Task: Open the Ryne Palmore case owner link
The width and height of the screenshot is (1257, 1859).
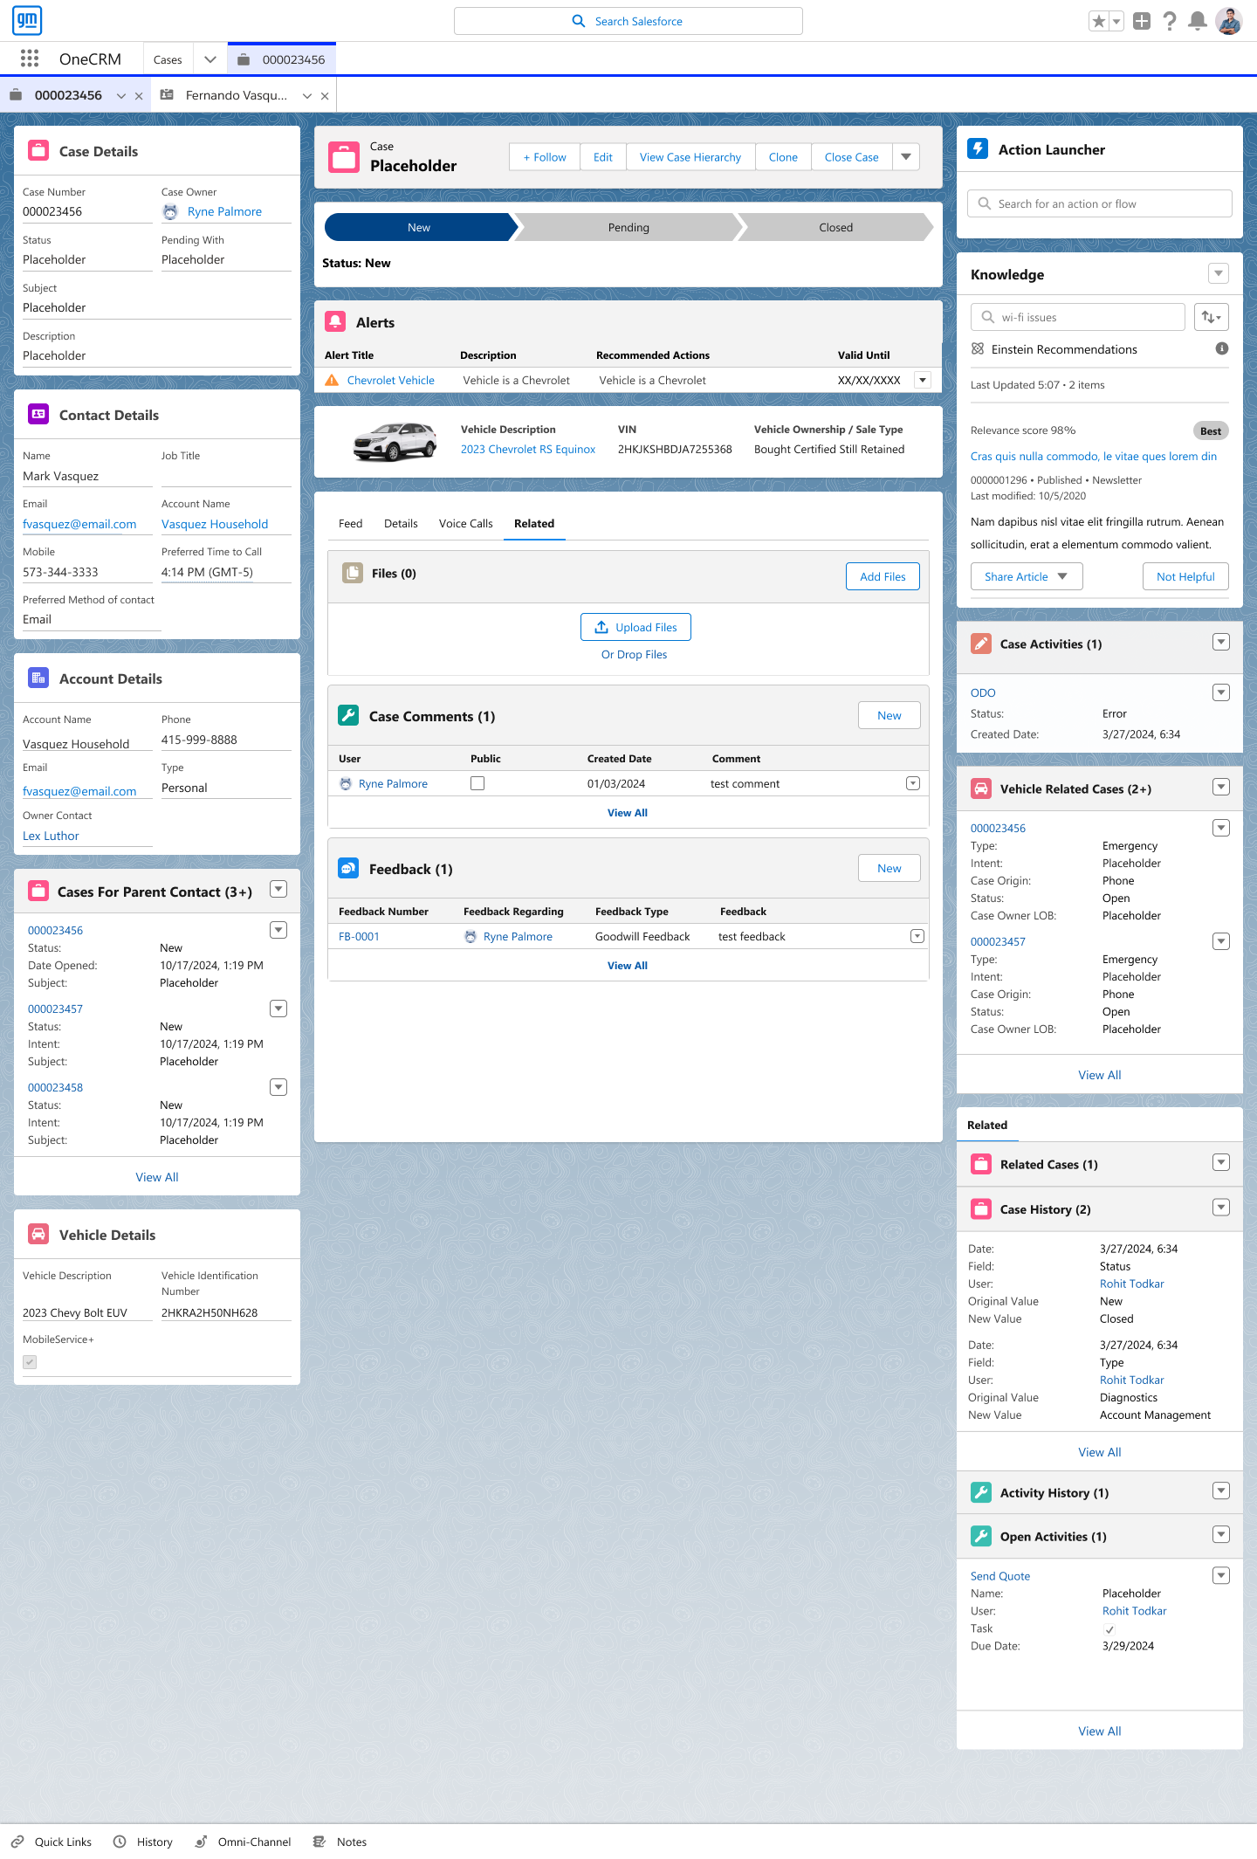Action: pyautogui.click(x=224, y=211)
